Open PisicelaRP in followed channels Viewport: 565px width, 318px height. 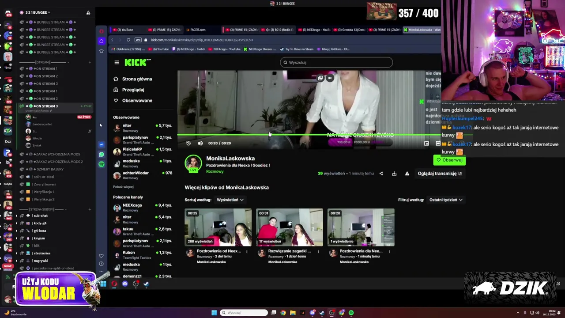(x=143, y=152)
